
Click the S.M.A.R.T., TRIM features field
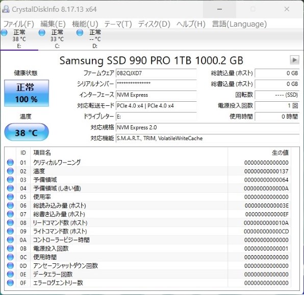pyautogui.click(x=208, y=138)
